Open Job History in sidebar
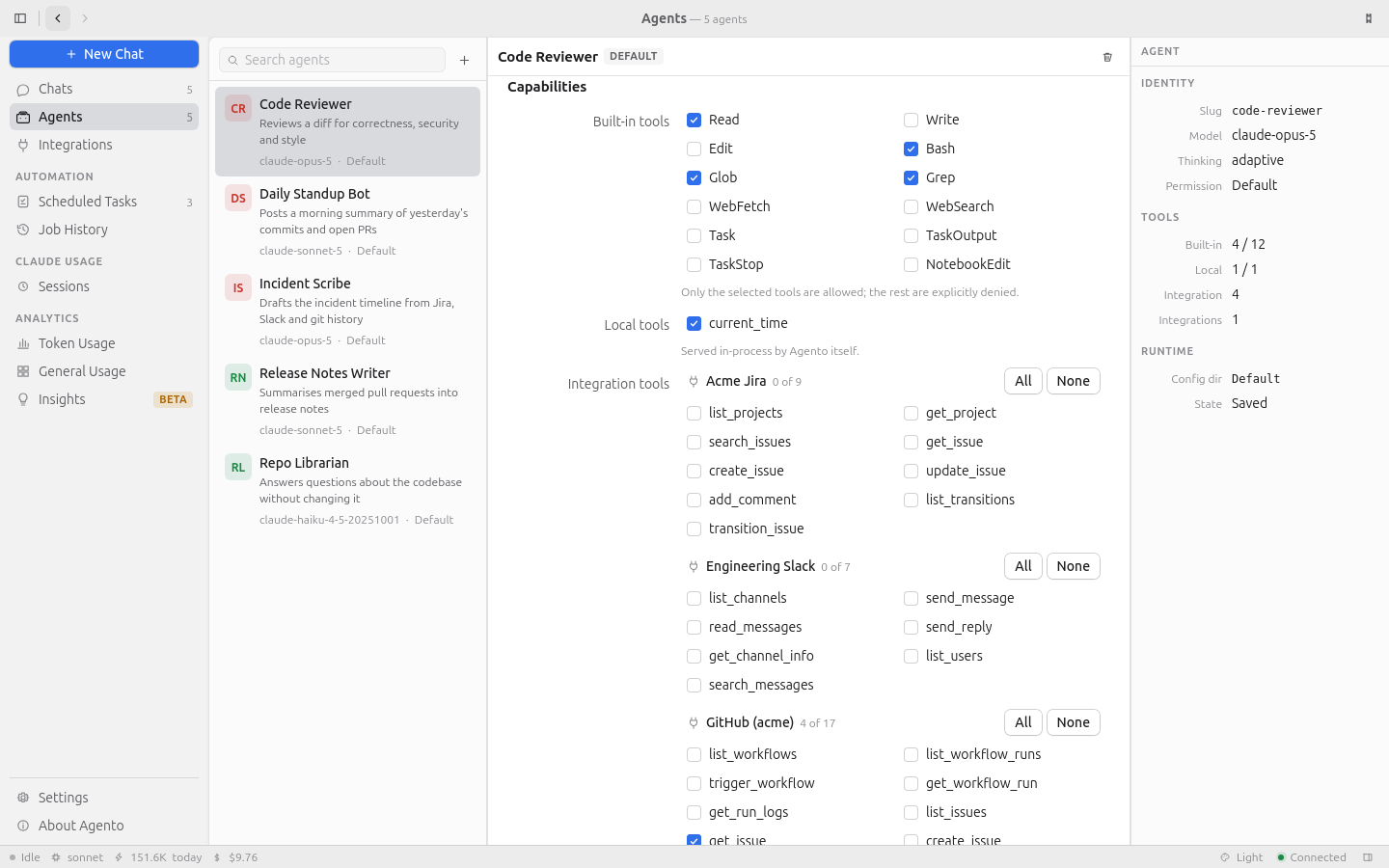1389x868 pixels. coord(104,230)
